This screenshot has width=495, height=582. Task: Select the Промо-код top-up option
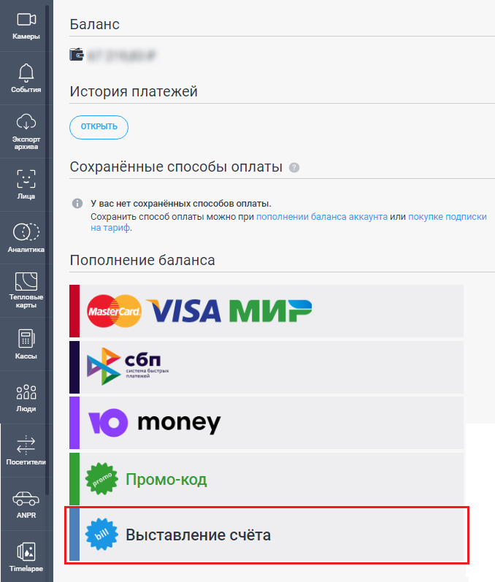pos(266,479)
